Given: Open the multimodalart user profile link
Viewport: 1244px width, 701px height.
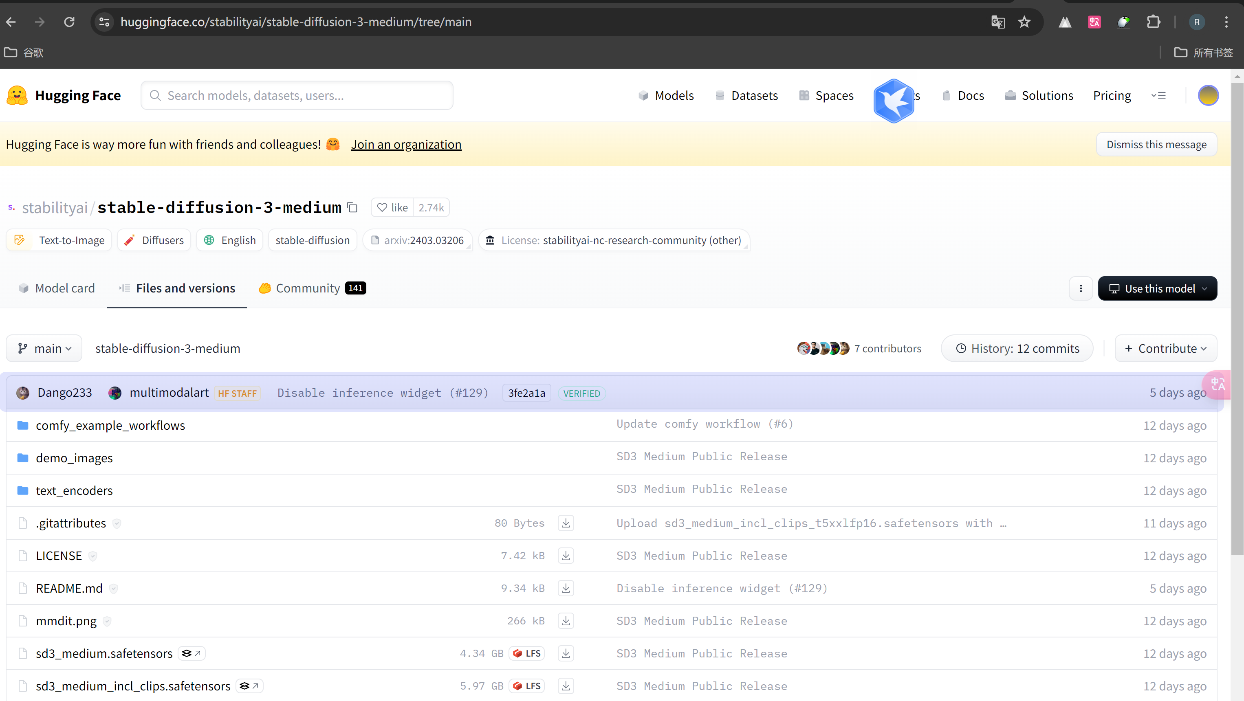Looking at the screenshot, I should [x=169, y=393].
